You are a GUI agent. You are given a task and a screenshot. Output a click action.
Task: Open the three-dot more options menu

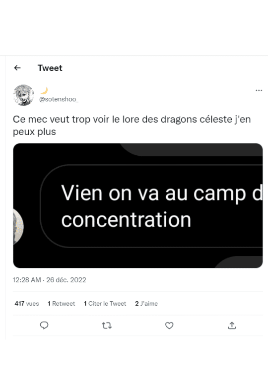tap(259, 90)
